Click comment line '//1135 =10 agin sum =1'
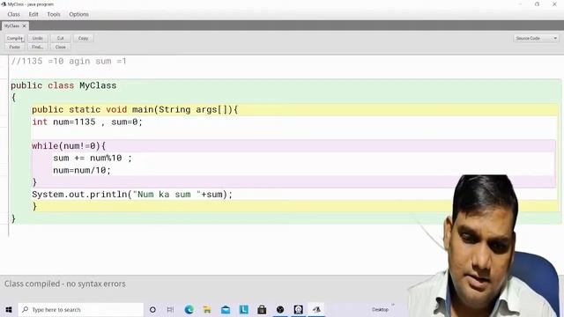The image size is (564, 317). point(69,61)
